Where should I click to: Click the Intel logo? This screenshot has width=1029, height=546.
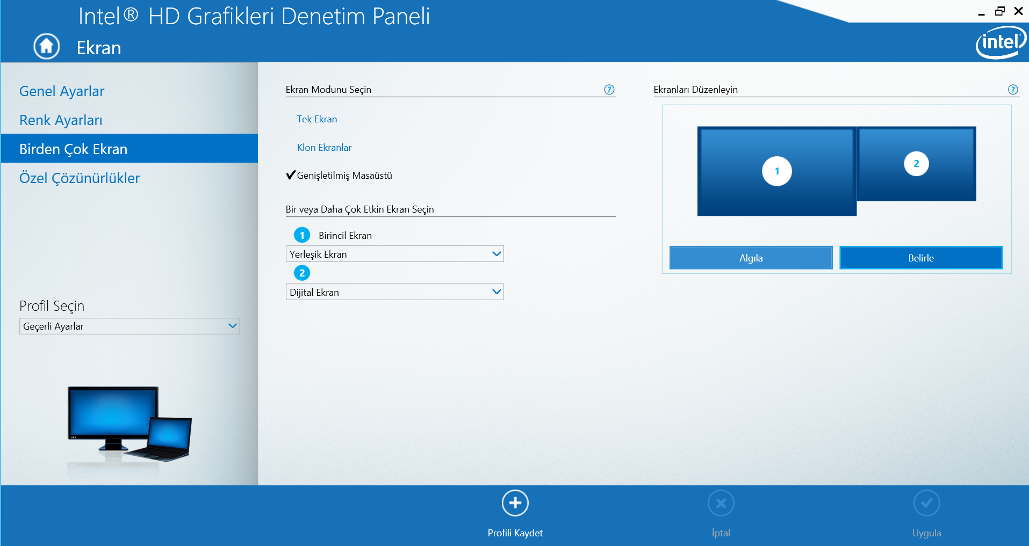(x=1000, y=42)
